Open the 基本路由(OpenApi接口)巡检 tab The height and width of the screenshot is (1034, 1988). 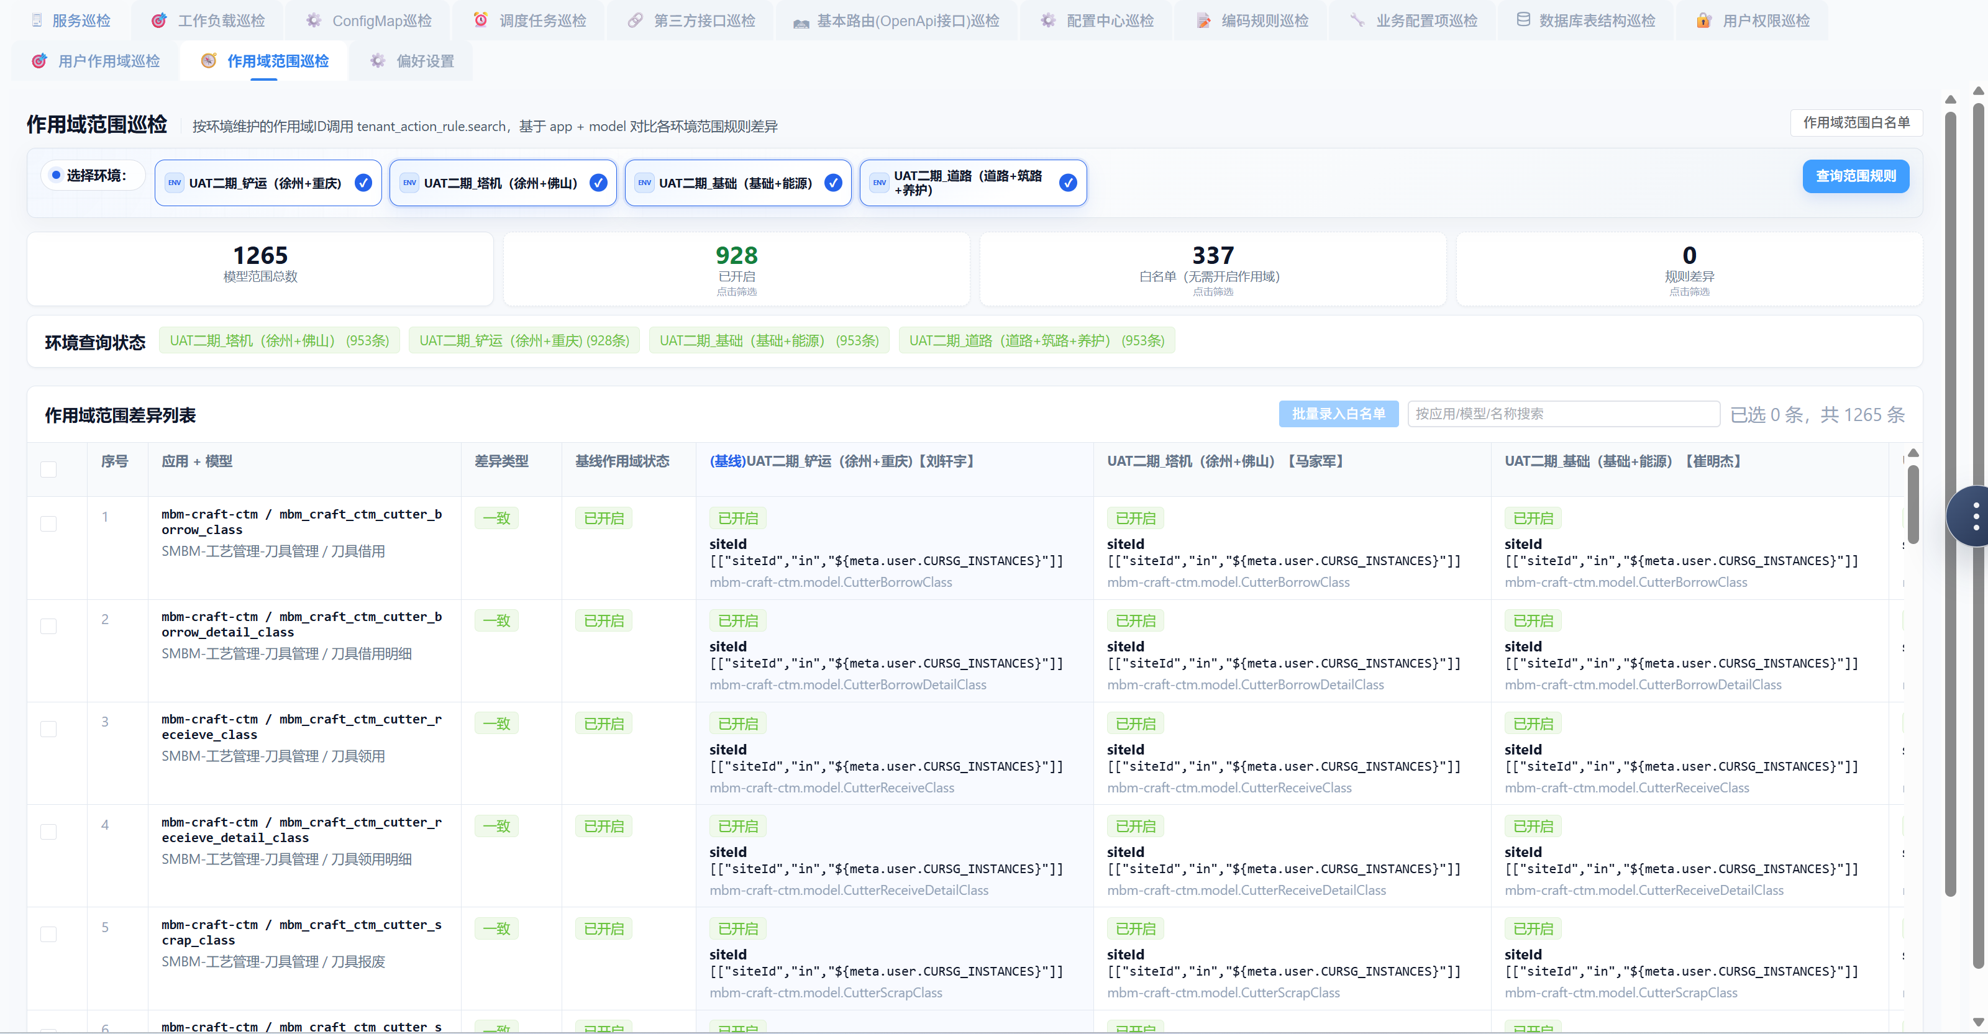pos(896,21)
